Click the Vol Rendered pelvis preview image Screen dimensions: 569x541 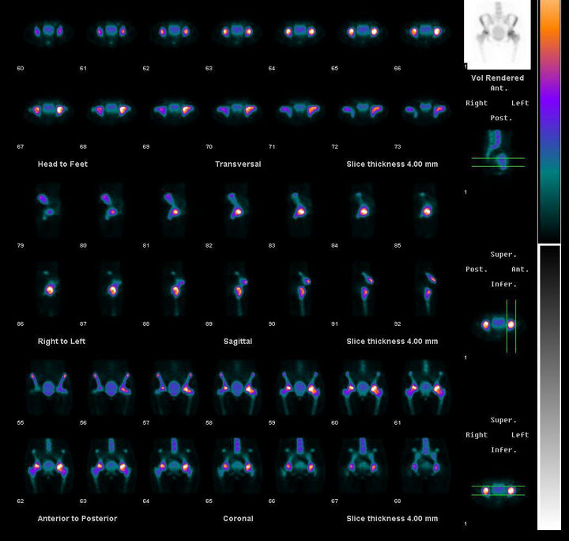pos(498,35)
